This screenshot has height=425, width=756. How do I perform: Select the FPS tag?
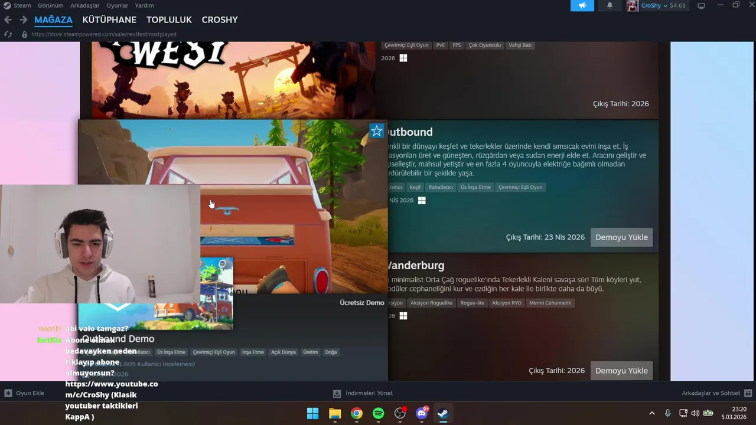(457, 45)
